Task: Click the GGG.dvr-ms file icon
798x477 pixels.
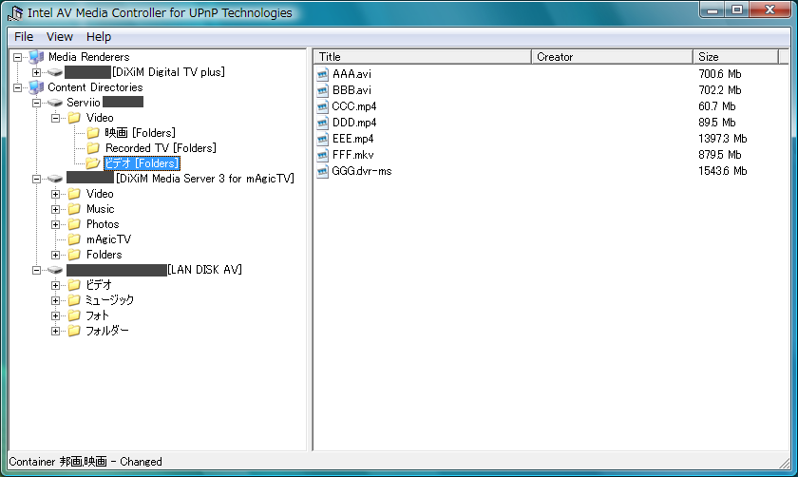Action: [322, 171]
